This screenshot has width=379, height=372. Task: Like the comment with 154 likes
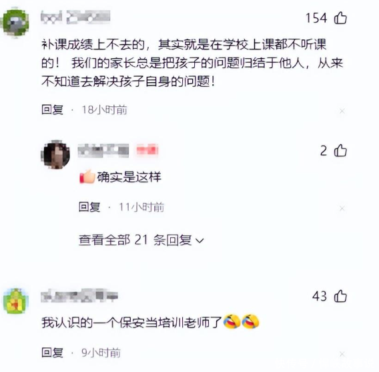pos(340,18)
